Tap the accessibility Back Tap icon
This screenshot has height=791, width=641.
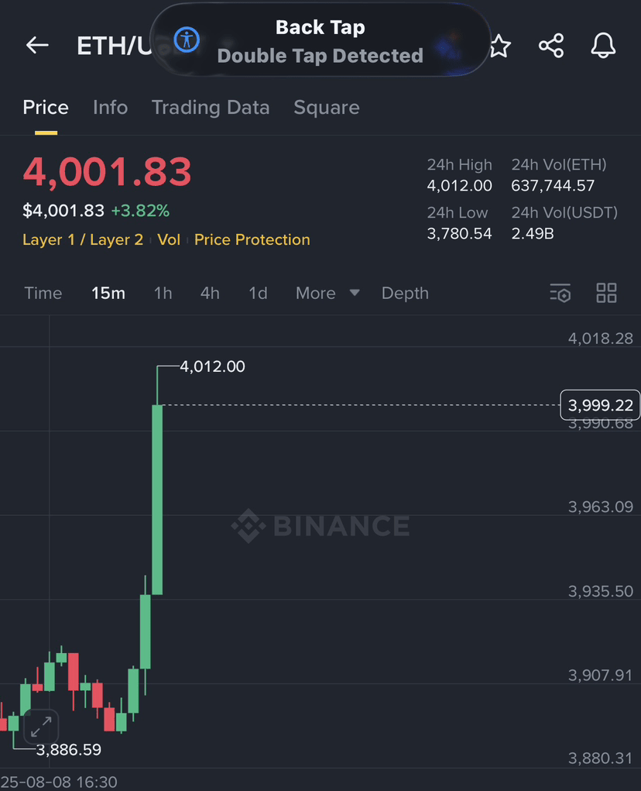point(187,40)
